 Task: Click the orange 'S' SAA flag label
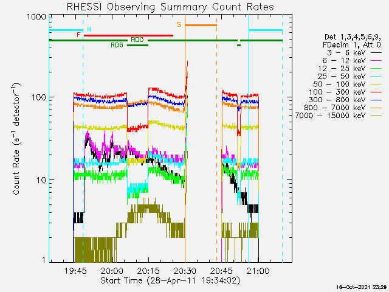tap(179, 24)
